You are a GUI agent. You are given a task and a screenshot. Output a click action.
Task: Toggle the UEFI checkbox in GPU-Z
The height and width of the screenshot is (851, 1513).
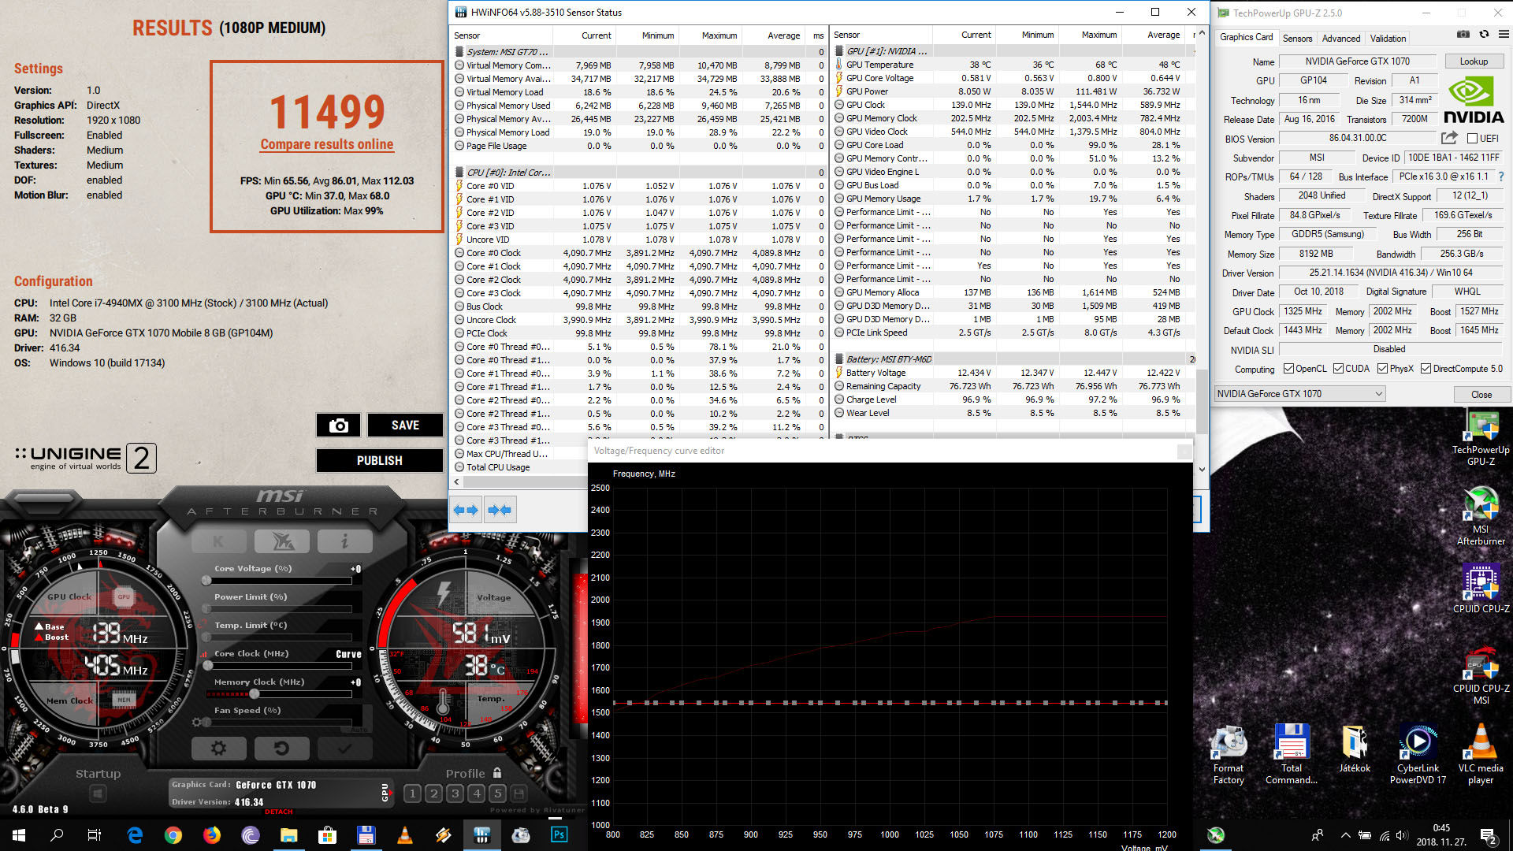(x=1472, y=139)
